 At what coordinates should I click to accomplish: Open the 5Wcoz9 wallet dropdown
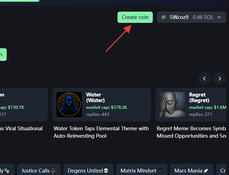[x=191, y=17]
